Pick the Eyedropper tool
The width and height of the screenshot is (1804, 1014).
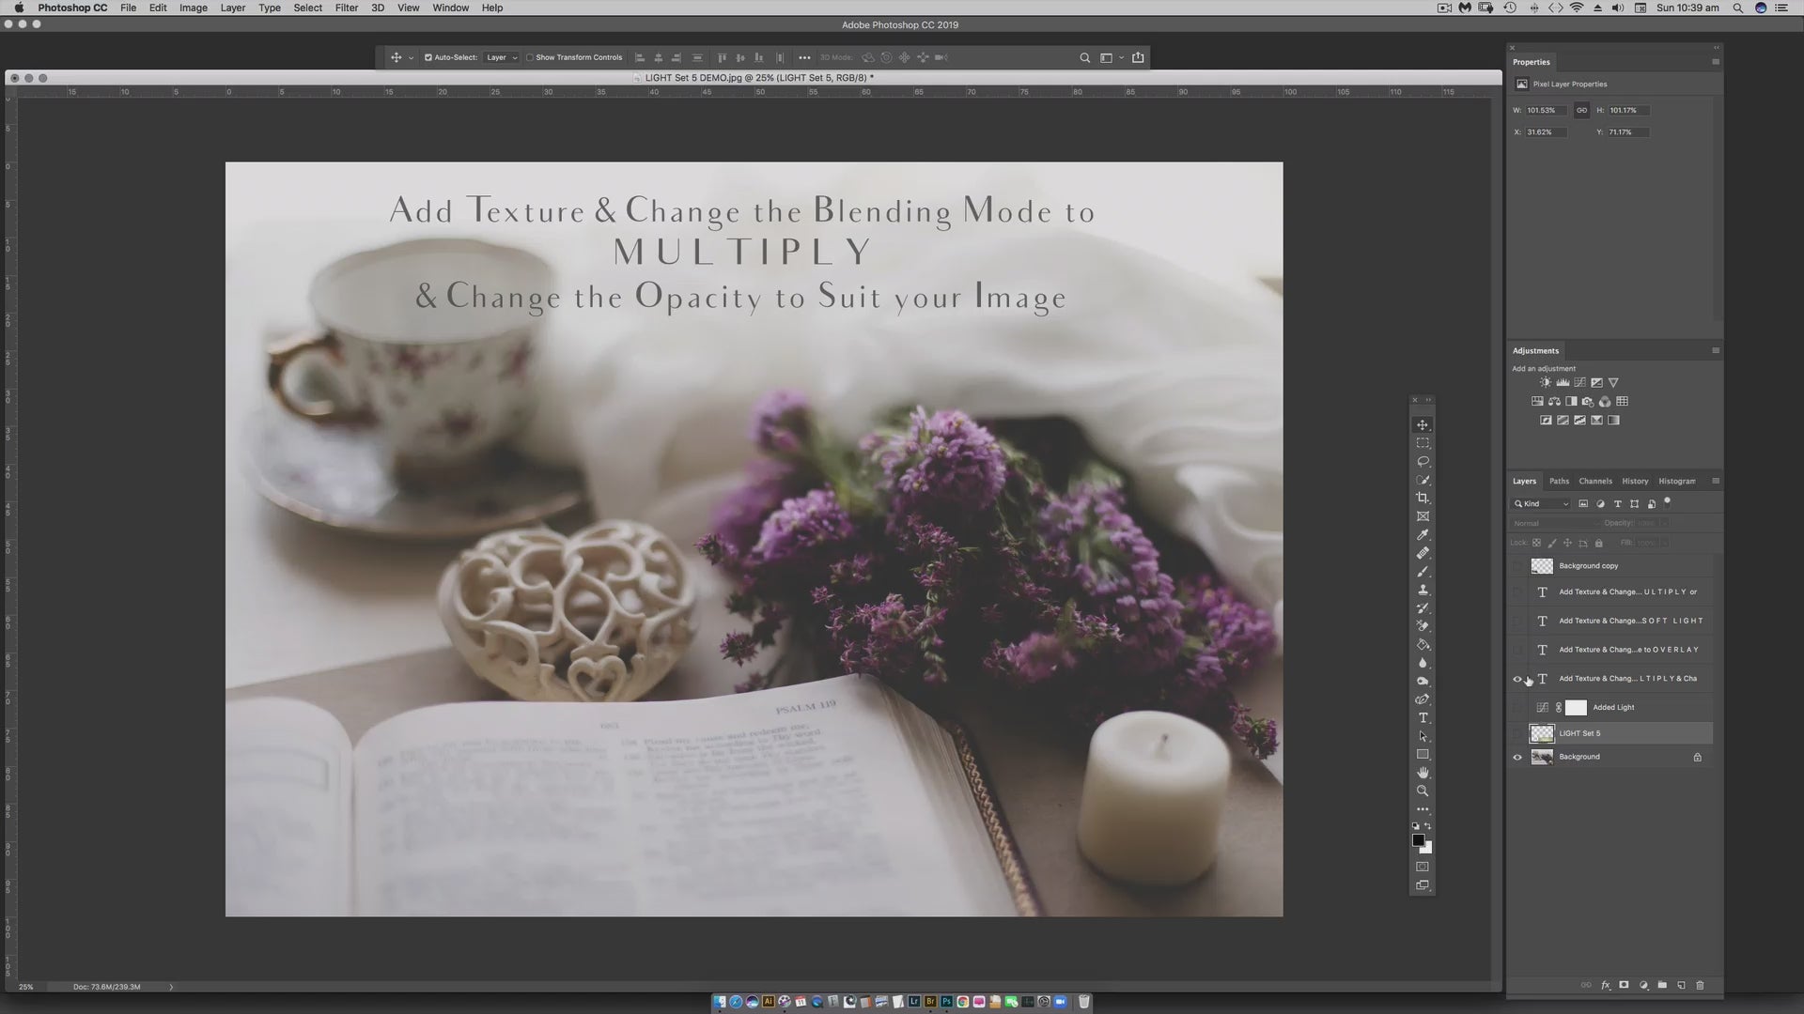(x=1423, y=535)
